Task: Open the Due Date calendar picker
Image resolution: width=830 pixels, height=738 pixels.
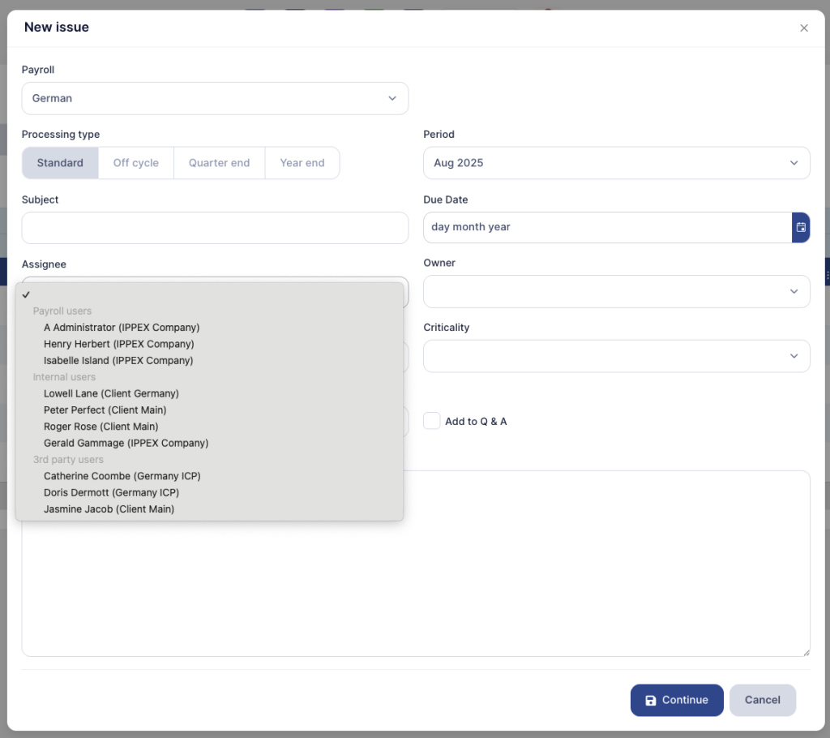Action: [800, 227]
